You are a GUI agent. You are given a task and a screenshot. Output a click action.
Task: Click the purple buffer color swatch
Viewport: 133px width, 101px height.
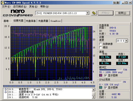(101, 75)
